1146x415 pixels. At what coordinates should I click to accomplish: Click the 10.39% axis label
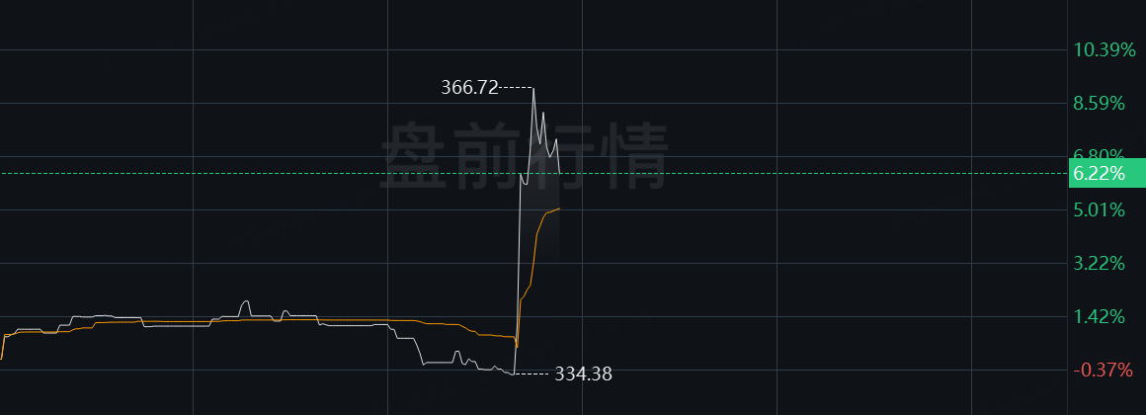pos(1104,50)
